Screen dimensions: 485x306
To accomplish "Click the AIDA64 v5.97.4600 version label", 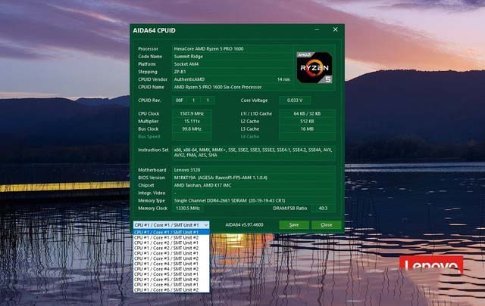I will pos(244,225).
